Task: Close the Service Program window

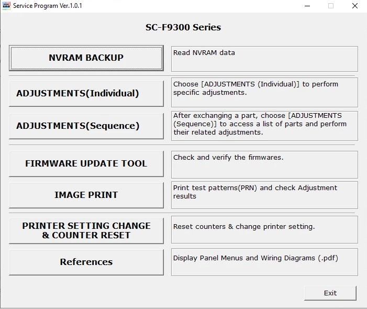Action: 355,6
